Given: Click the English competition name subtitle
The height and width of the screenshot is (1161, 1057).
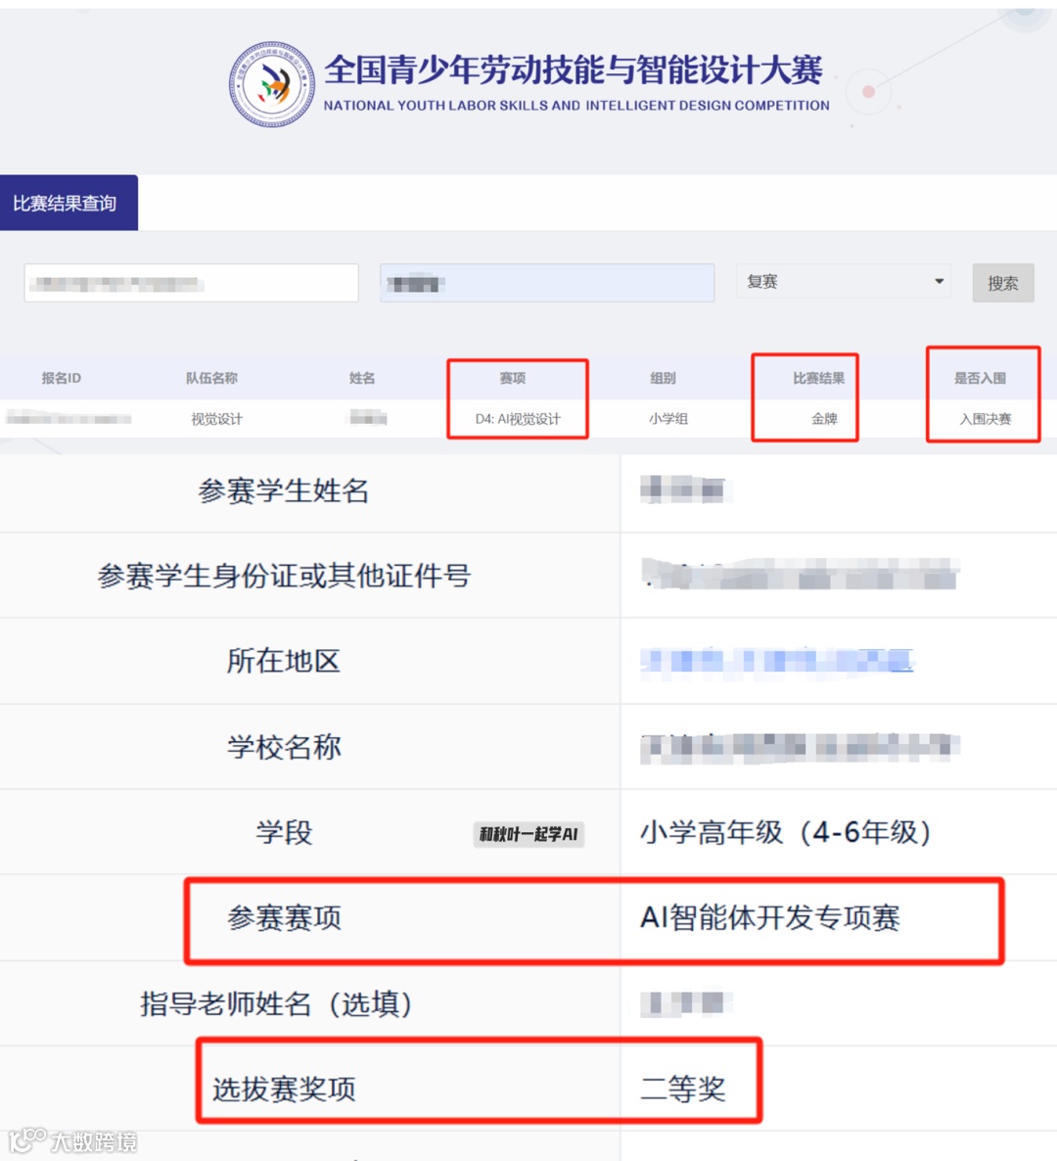Looking at the screenshot, I should coord(576,106).
